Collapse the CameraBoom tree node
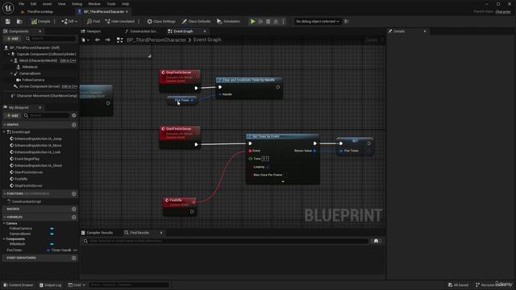Viewport: 516px width, 290px height. point(11,73)
